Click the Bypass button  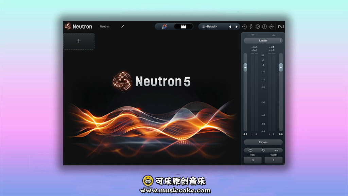pyautogui.click(x=263, y=142)
